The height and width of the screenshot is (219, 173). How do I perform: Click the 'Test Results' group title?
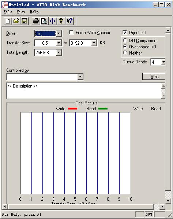coord(87,103)
